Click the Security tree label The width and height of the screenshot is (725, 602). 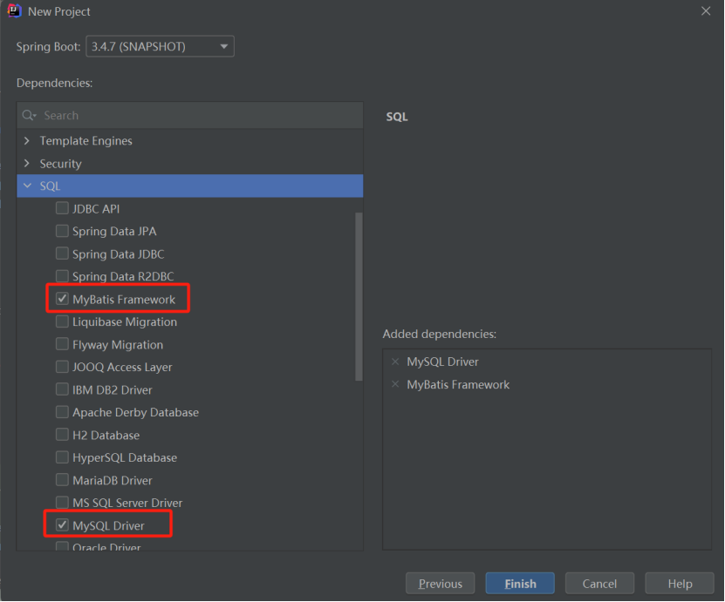60,164
